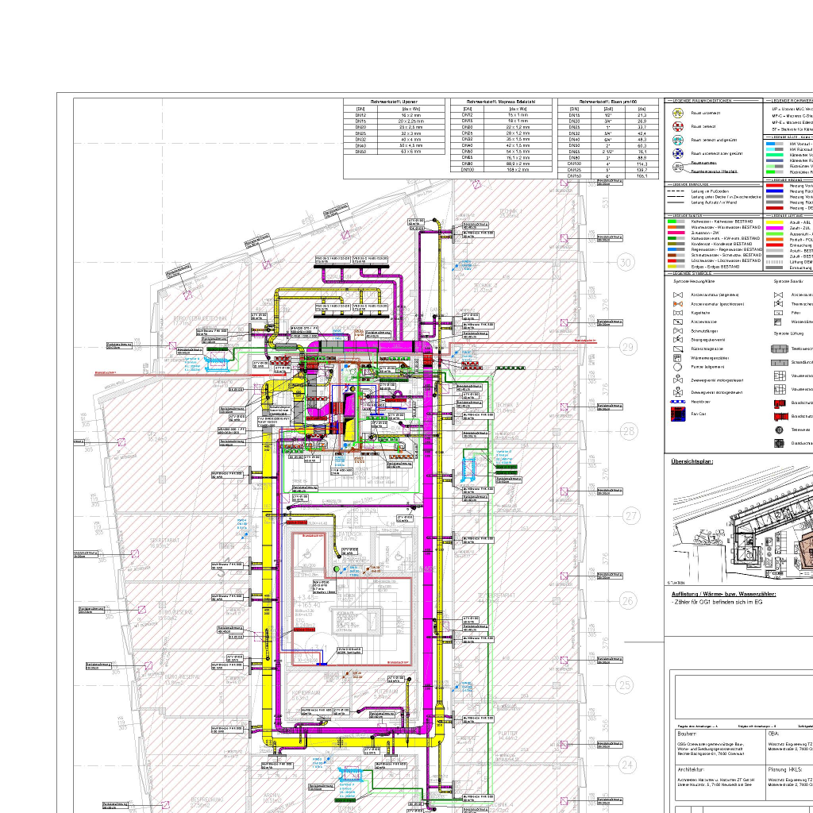Select the round pump symbol in legend
Image resolution: width=813 pixels, height=813 pixels.
tap(677, 368)
